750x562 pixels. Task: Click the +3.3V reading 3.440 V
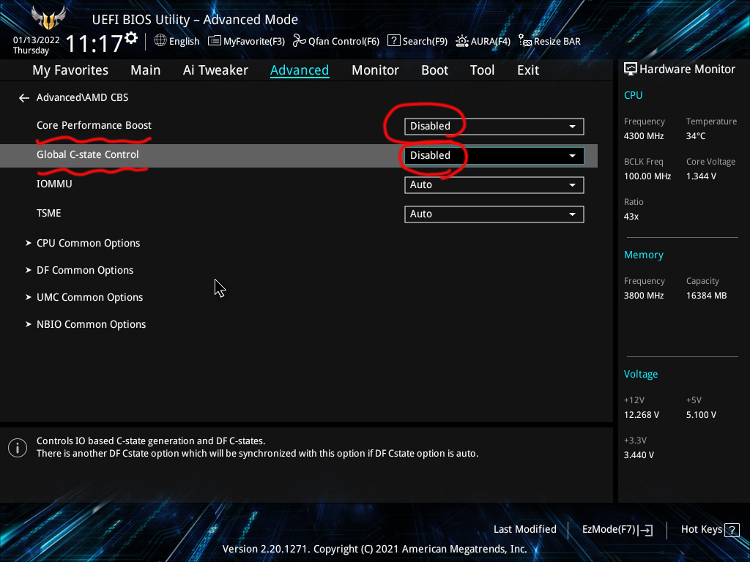(639, 455)
